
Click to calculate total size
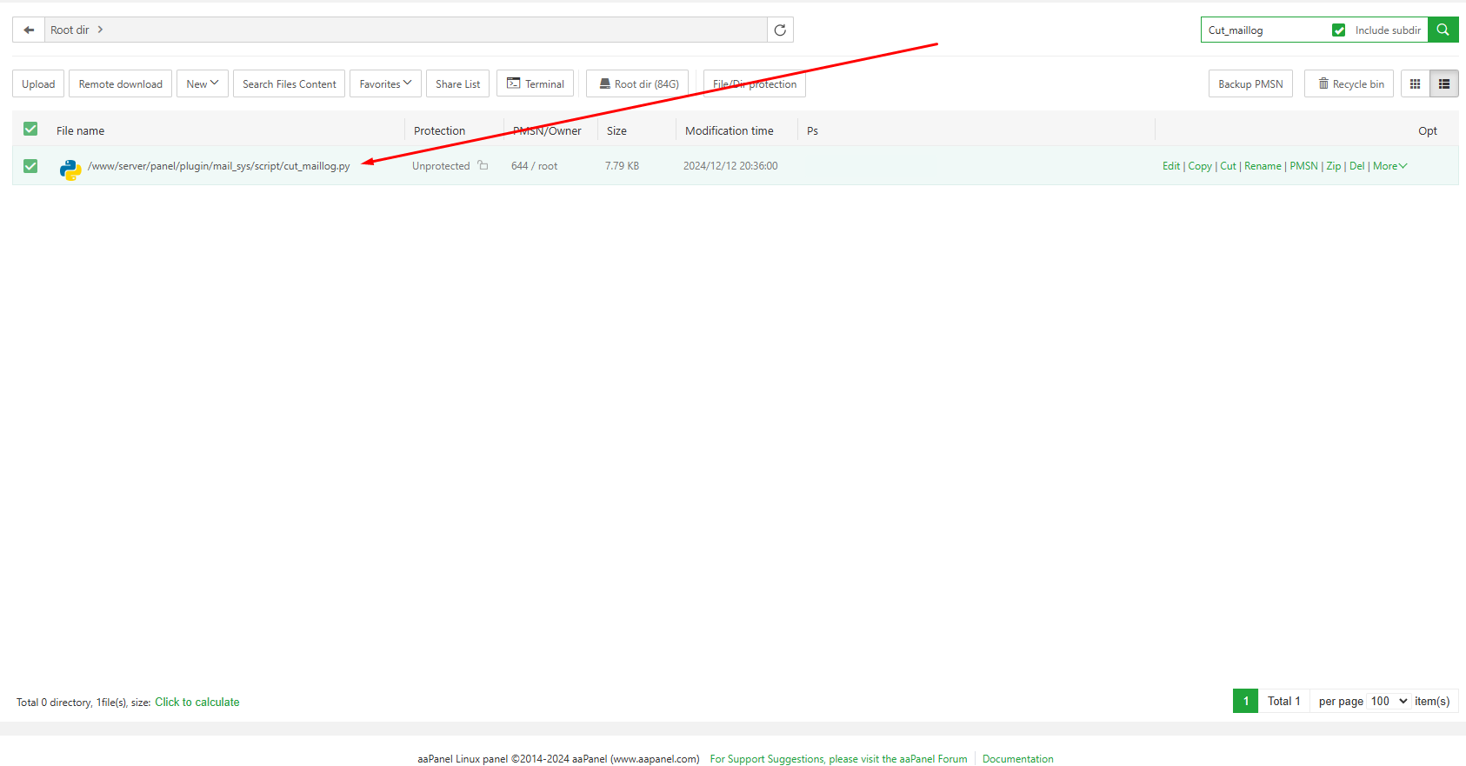pos(197,702)
